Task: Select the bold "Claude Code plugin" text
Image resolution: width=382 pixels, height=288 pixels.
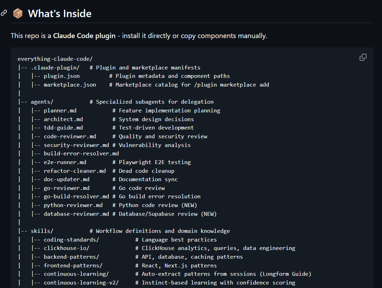Action: click(x=84, y=36)
